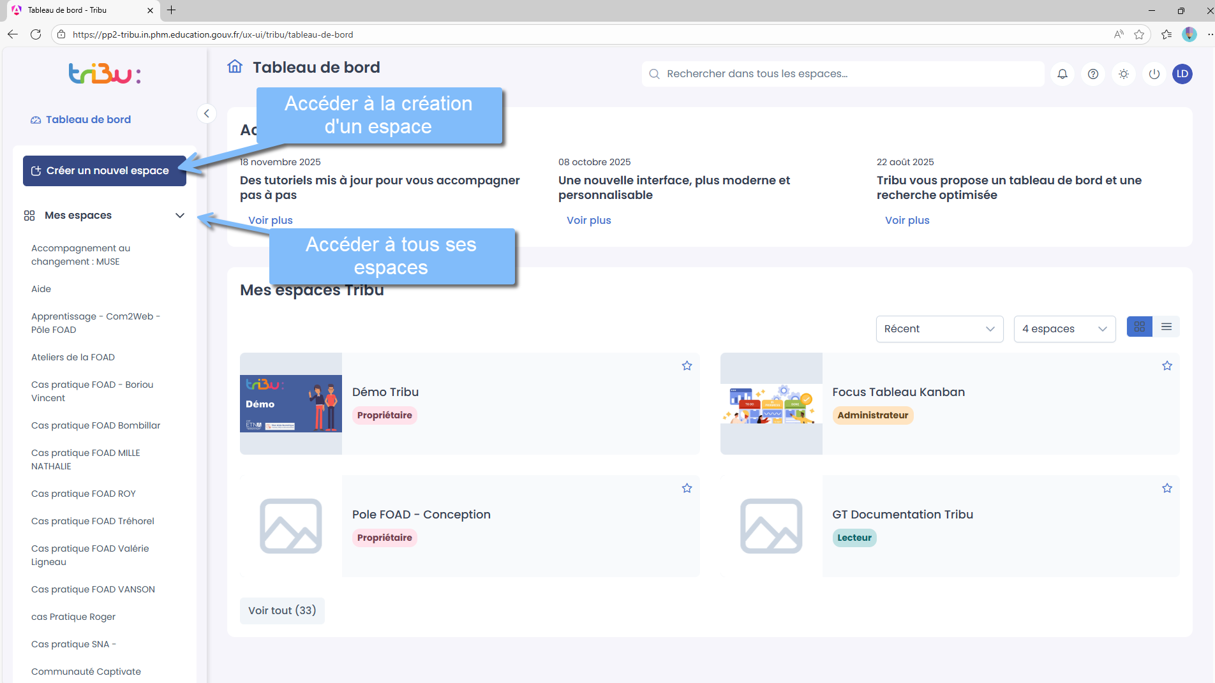1215x683 pixels.
Task: Favorite the Pole FOAD - Conception star
Action: pos(687,488)
